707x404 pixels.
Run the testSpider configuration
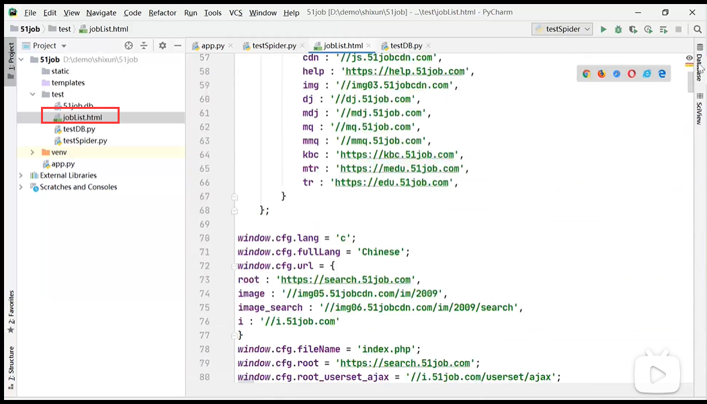[x=604, y=30]
